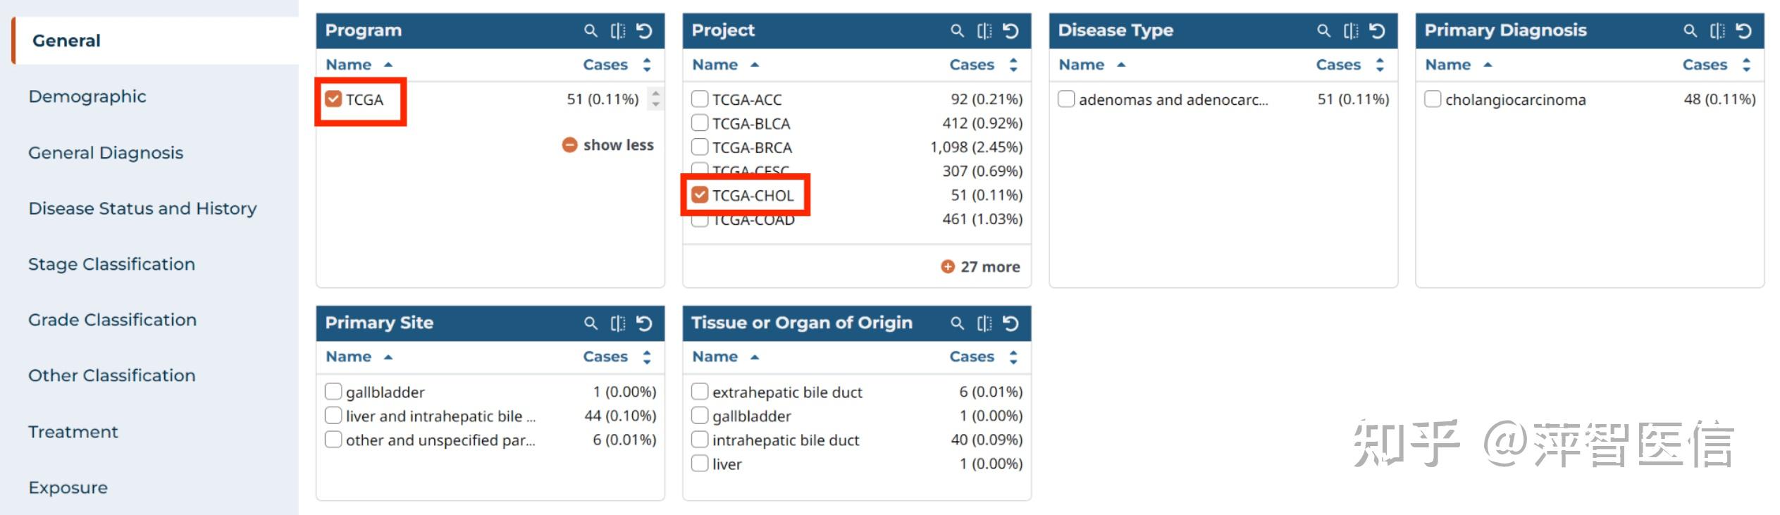Flip the Project card to chart view
Screen dimensions: 1780x515
point(984,31)
